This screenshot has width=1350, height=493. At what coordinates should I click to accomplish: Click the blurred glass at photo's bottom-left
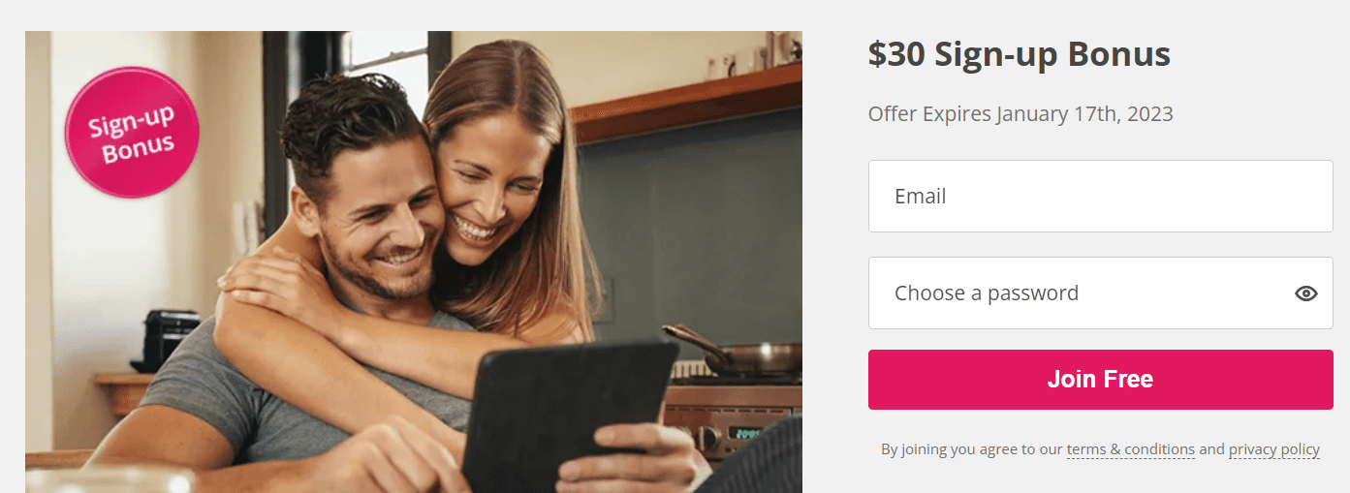[x=107, y=480]
